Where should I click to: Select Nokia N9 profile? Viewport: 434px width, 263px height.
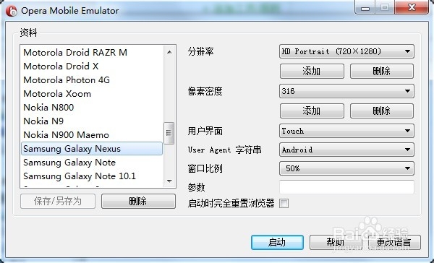tap(92, 121)
